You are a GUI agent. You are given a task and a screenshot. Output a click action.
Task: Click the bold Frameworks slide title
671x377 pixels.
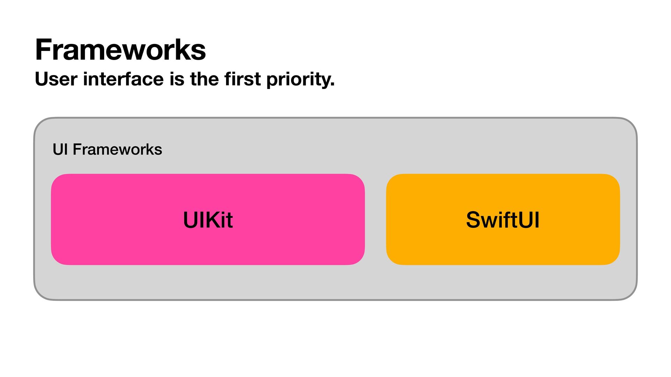120,50
